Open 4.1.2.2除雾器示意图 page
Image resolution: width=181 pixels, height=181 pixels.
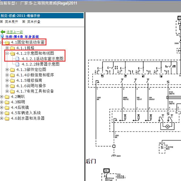(x=40, y=64)
